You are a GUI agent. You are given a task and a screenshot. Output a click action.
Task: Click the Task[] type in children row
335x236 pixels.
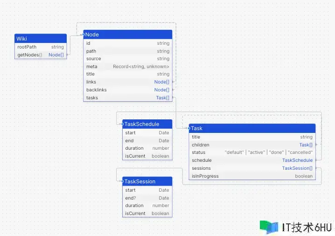click(306, 145)
